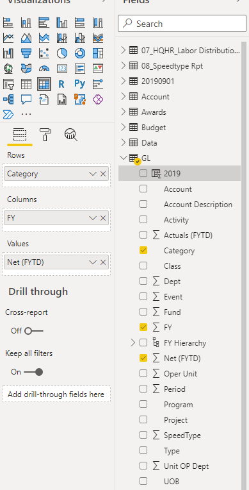
Task: Insert the ArcGIS Maps visual
Action: coord(80,99)
